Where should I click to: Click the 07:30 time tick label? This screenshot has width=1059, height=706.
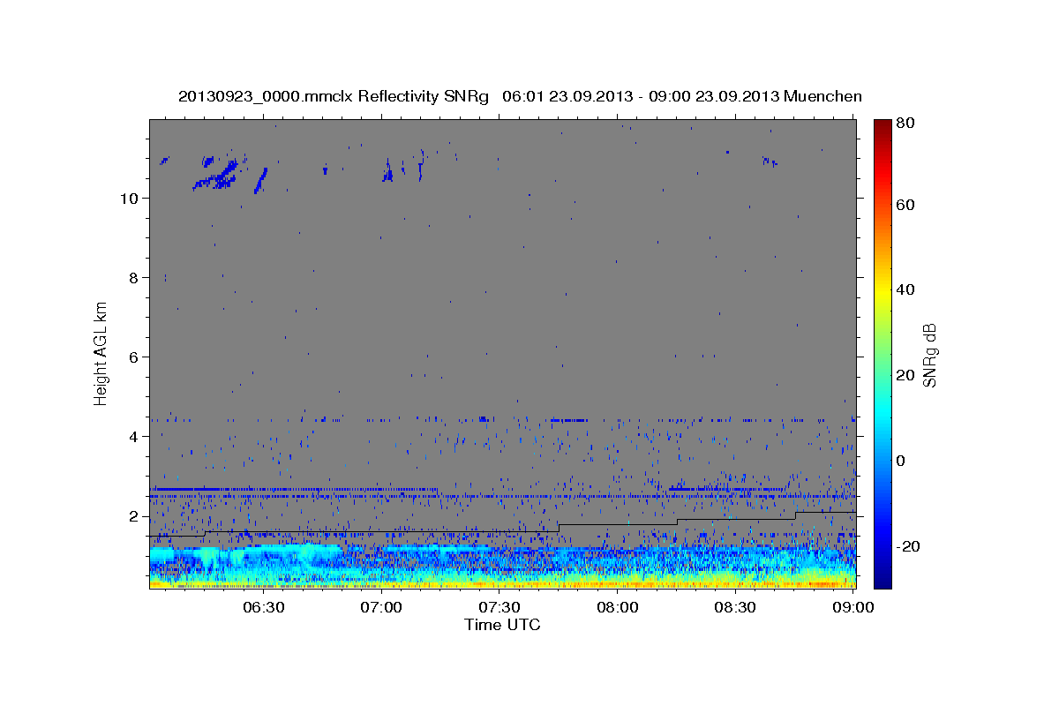tap(499, 607)
